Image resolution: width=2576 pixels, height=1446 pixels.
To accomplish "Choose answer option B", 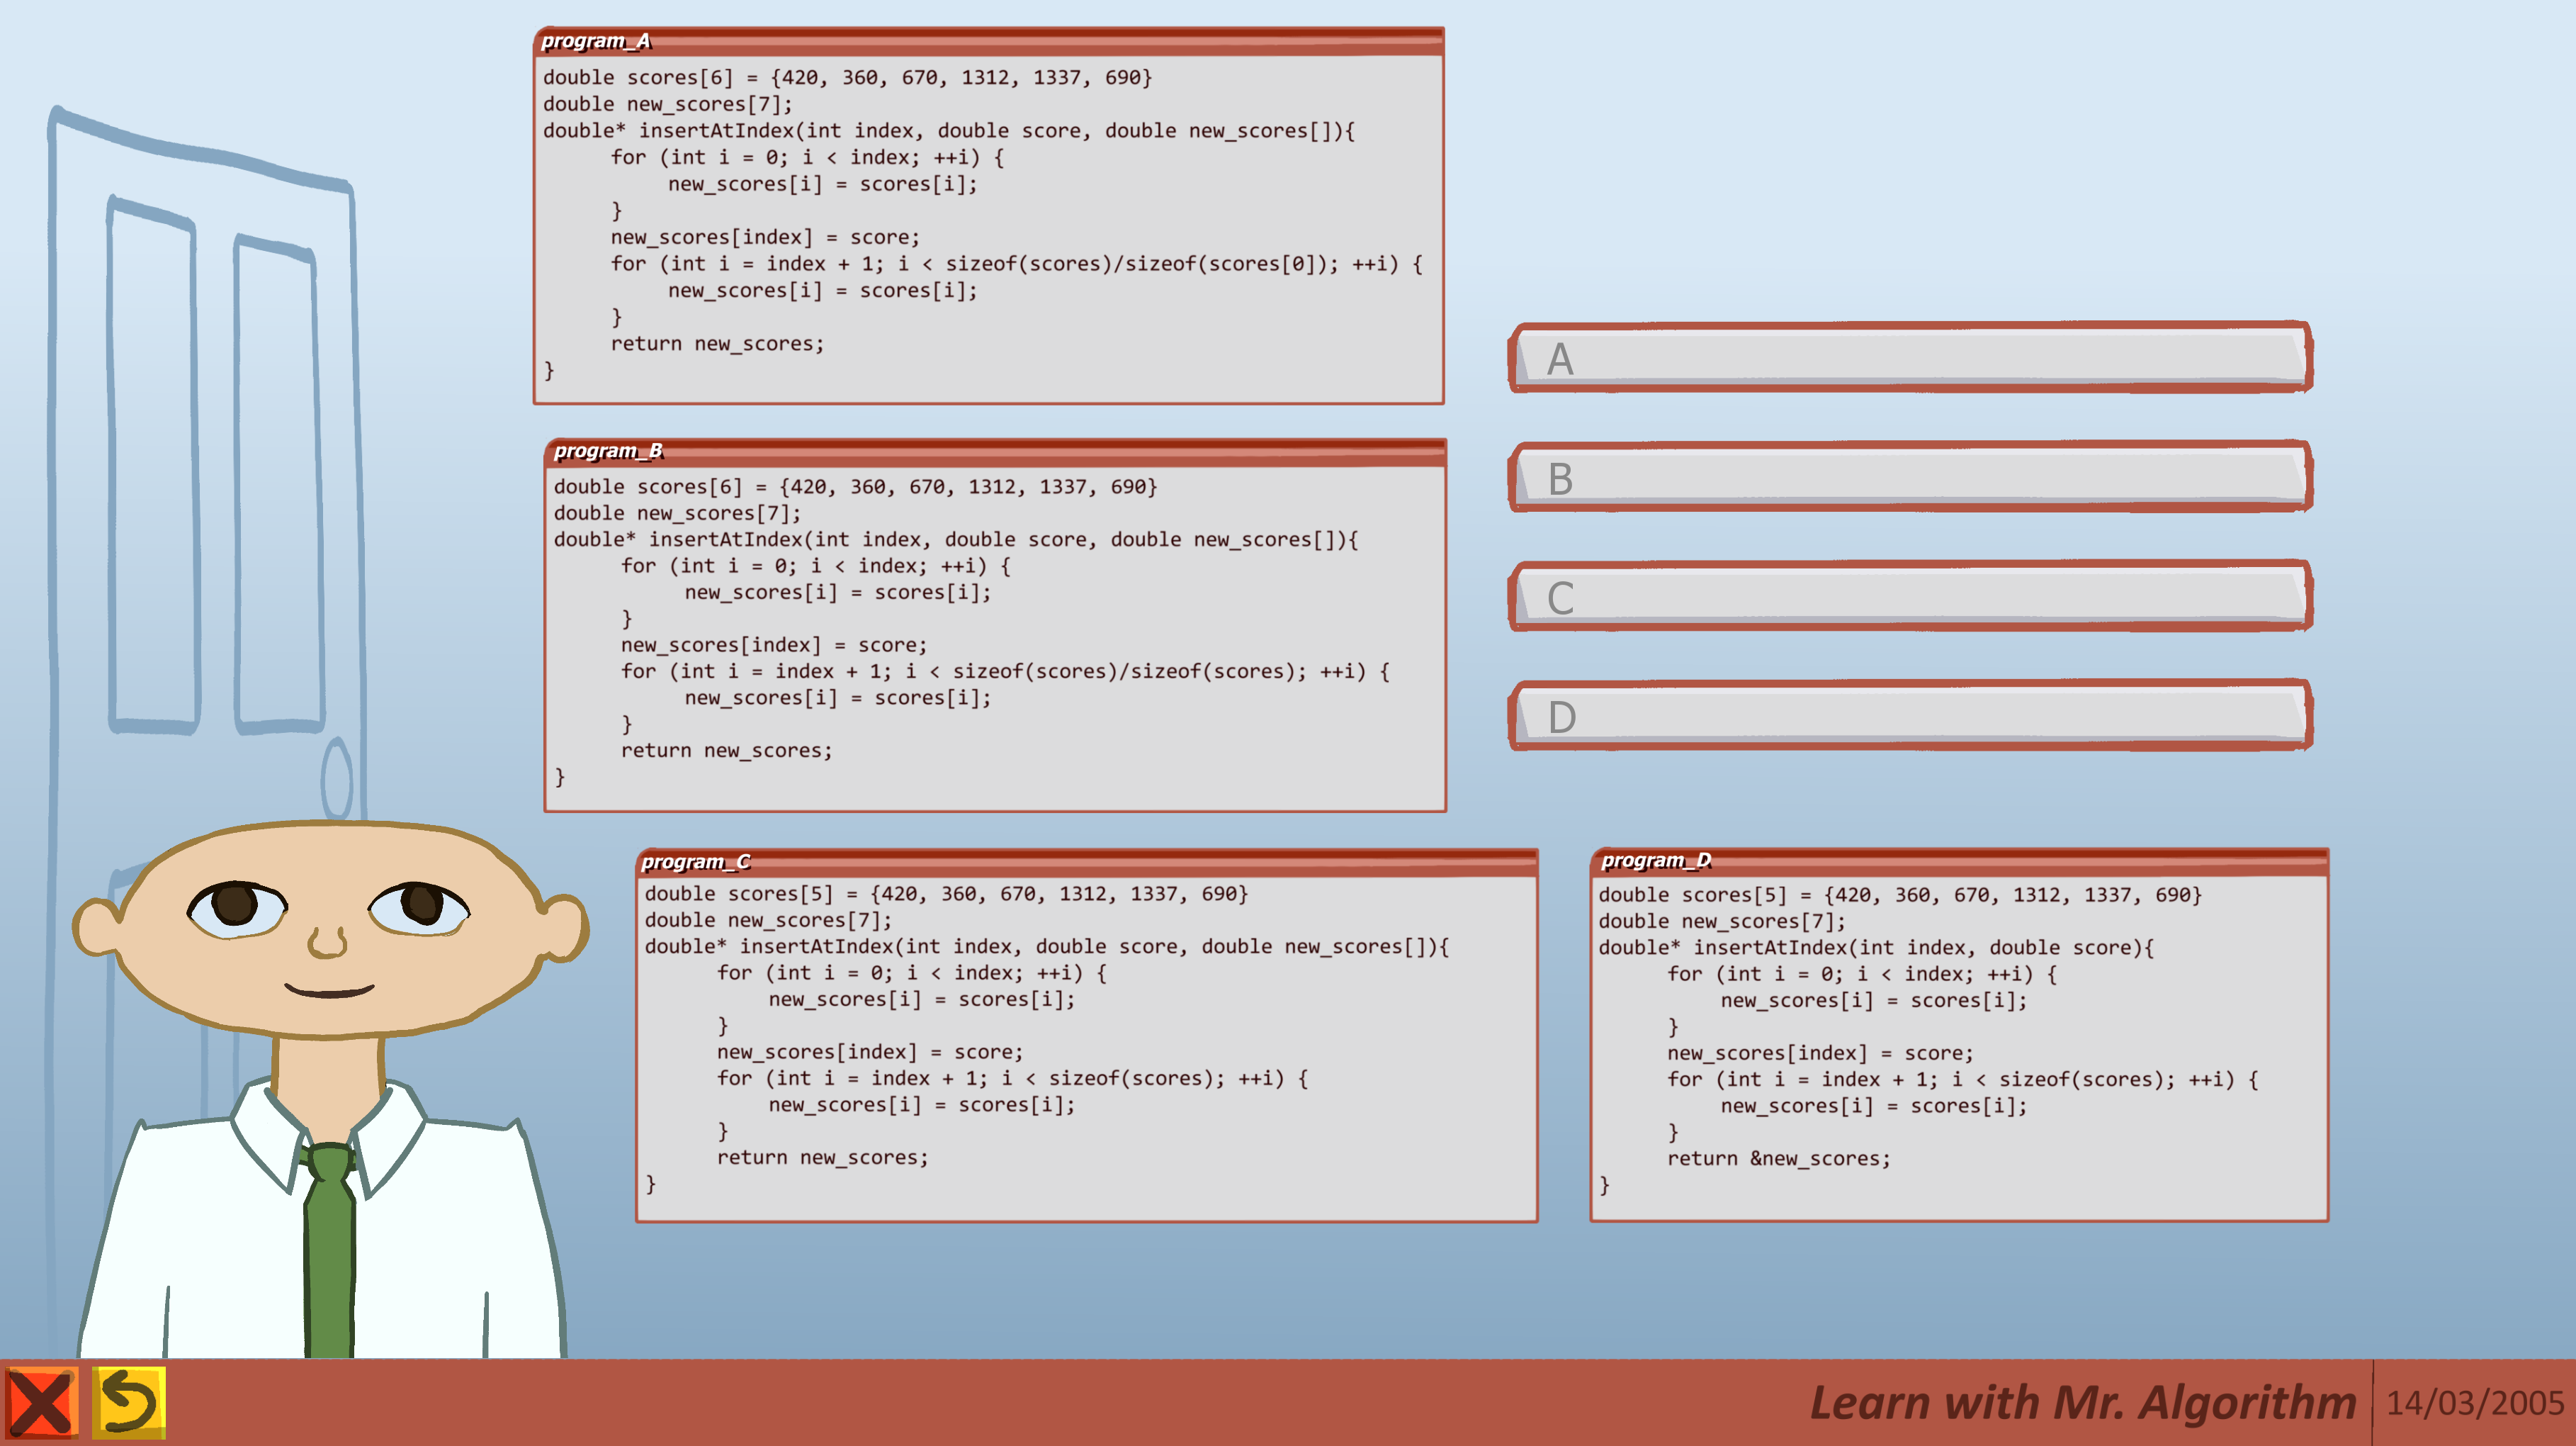I will coord(1910,477).
